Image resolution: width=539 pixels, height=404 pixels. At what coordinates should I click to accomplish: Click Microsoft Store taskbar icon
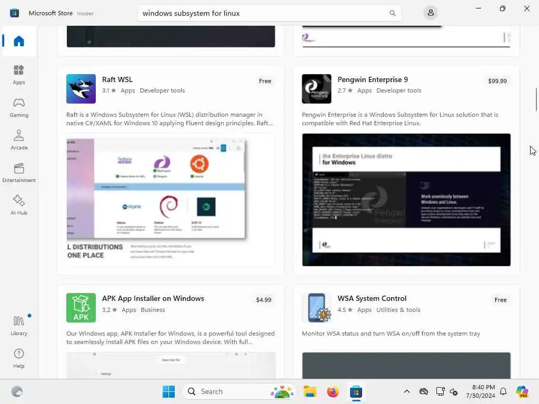(356, 391)
